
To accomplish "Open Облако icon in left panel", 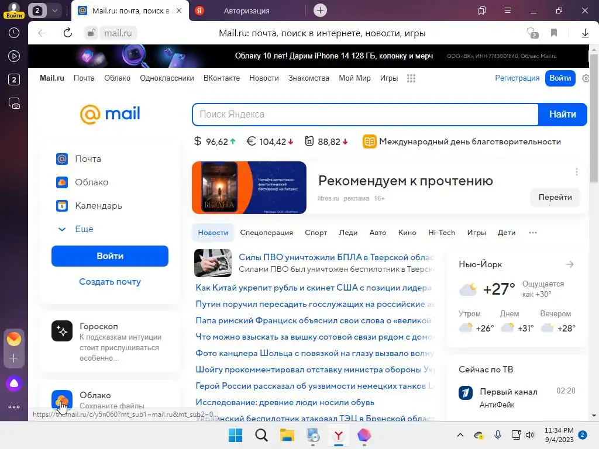I will coord(62,182).
